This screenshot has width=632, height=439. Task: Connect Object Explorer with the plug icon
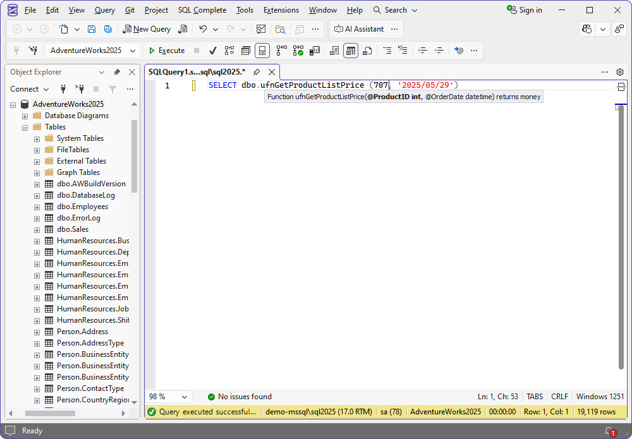click(63, 89)
